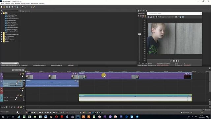Open event FX on the first audio clip
The height and width of the screenshot is (119, 211).
point(75,81)
